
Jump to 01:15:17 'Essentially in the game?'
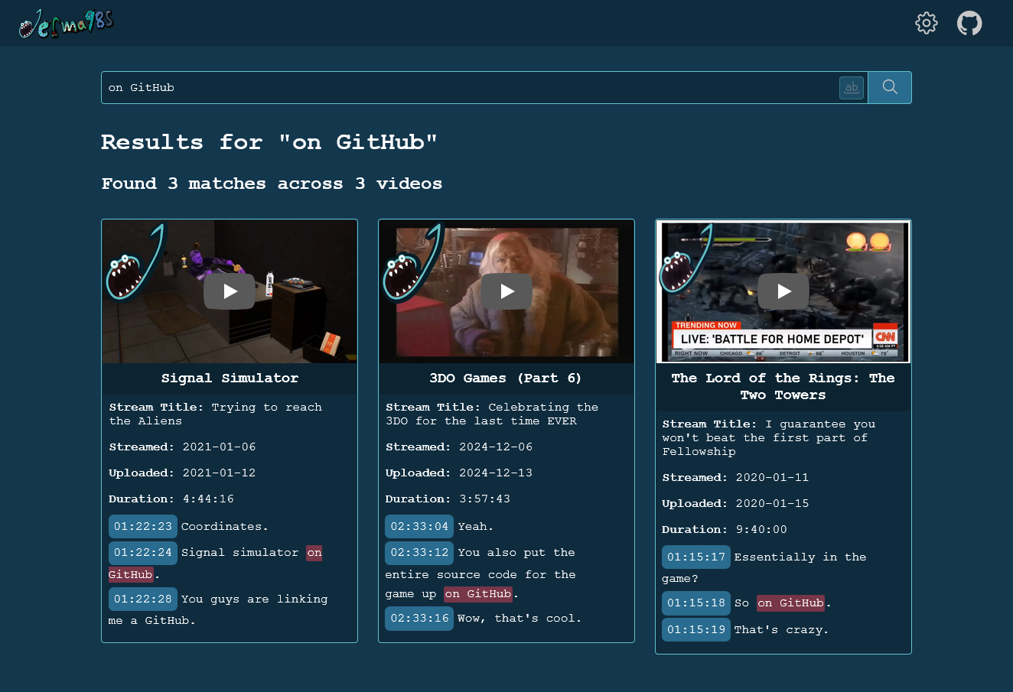(x=695, y=557)
